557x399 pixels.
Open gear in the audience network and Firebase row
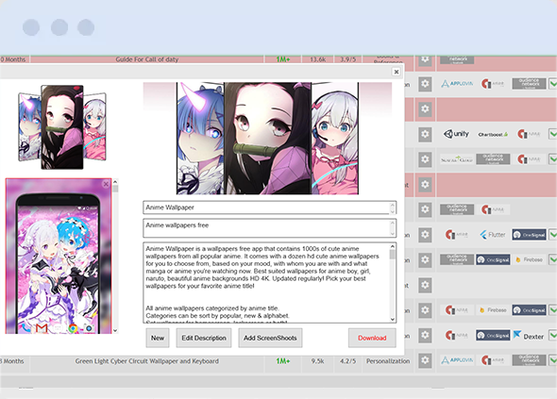tap(425, 259)
